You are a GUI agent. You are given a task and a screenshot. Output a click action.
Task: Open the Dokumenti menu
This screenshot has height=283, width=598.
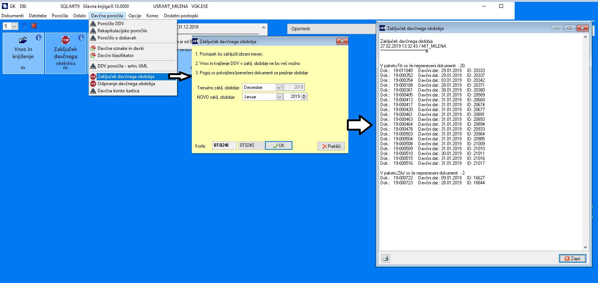tap(12, 16)
